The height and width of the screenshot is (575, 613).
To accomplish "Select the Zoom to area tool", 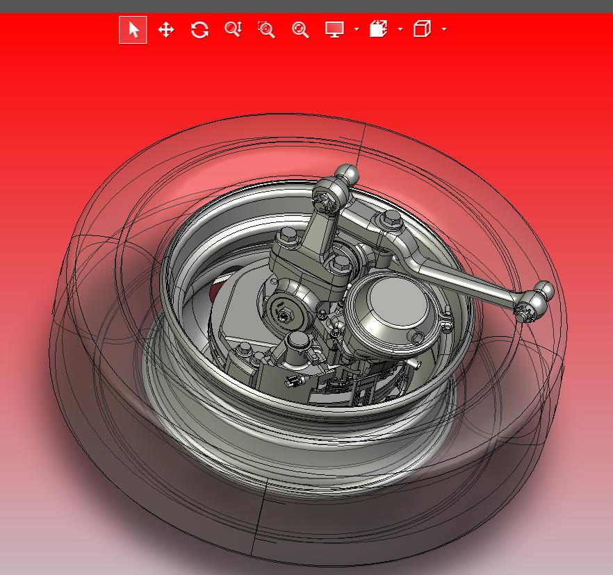I will (267, 30).
